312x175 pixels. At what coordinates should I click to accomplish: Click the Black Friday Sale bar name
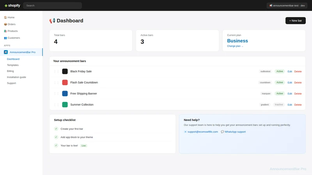tap(81, 72)
